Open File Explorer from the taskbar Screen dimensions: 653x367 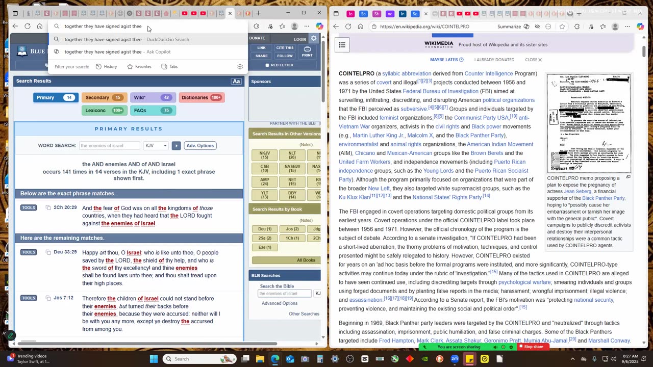click(x=260, y=359)
